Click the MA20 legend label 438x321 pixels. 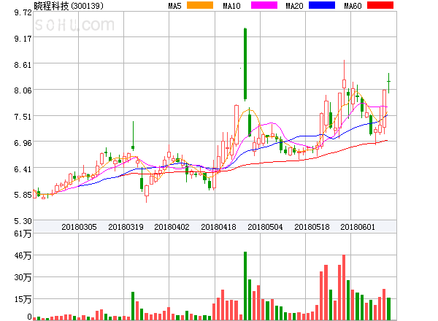[294, 6]
